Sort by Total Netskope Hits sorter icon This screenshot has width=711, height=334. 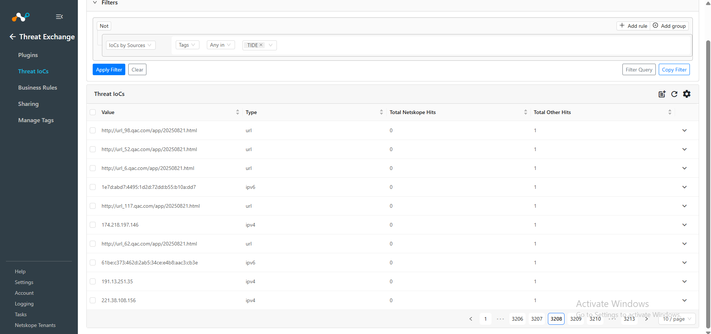pos(526,112)
